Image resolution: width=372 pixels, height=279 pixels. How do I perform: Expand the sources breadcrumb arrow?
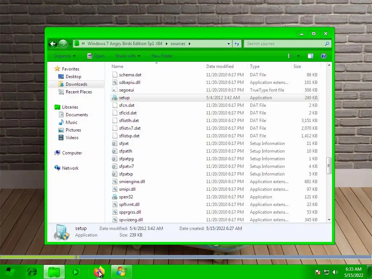190,44
